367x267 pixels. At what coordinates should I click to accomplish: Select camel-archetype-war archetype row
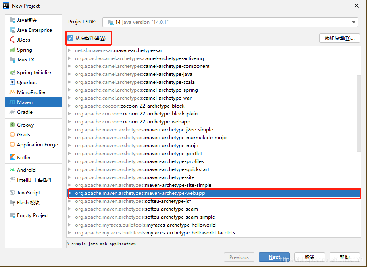pyautogui.click(x=214, y=98)
